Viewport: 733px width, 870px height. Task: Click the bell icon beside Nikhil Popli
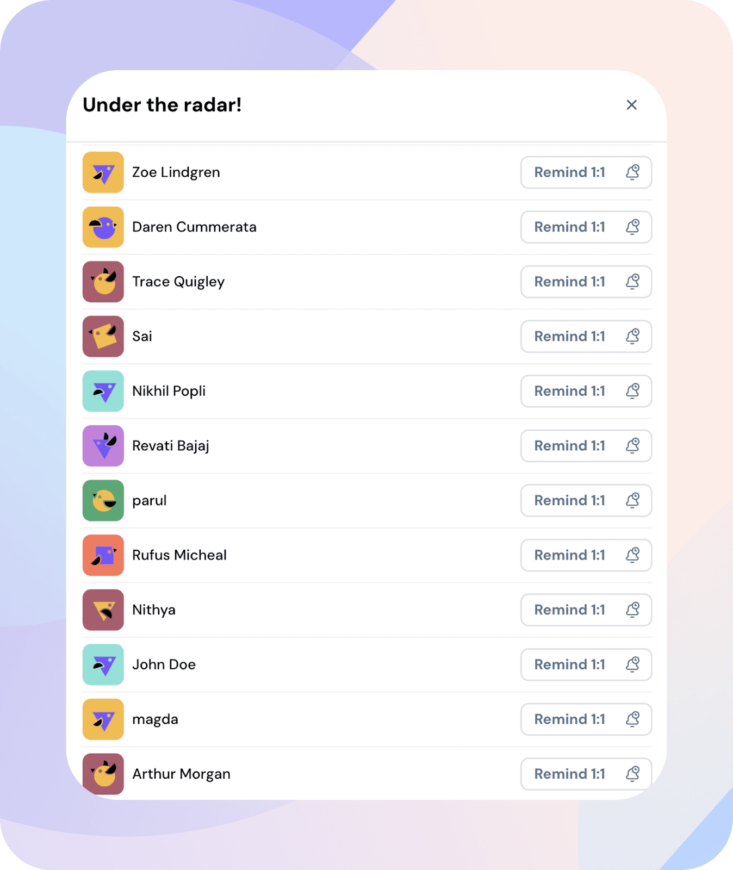point(632,391)
